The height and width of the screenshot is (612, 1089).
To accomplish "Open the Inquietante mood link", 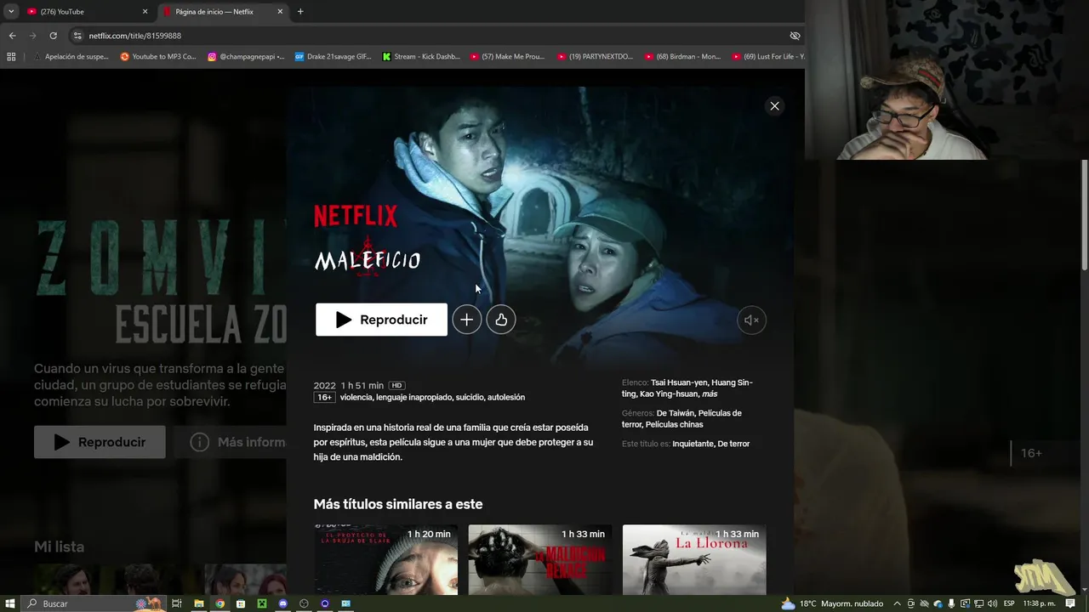I will pyautogui.click(x=693, y=444).
